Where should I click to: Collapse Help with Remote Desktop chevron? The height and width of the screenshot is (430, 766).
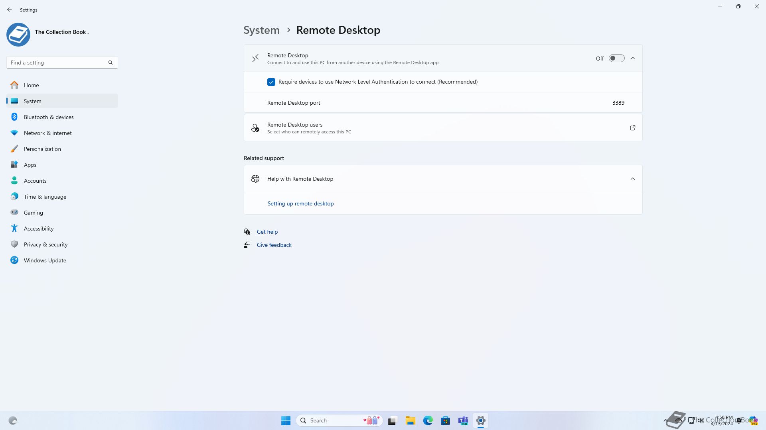(633, 179)
